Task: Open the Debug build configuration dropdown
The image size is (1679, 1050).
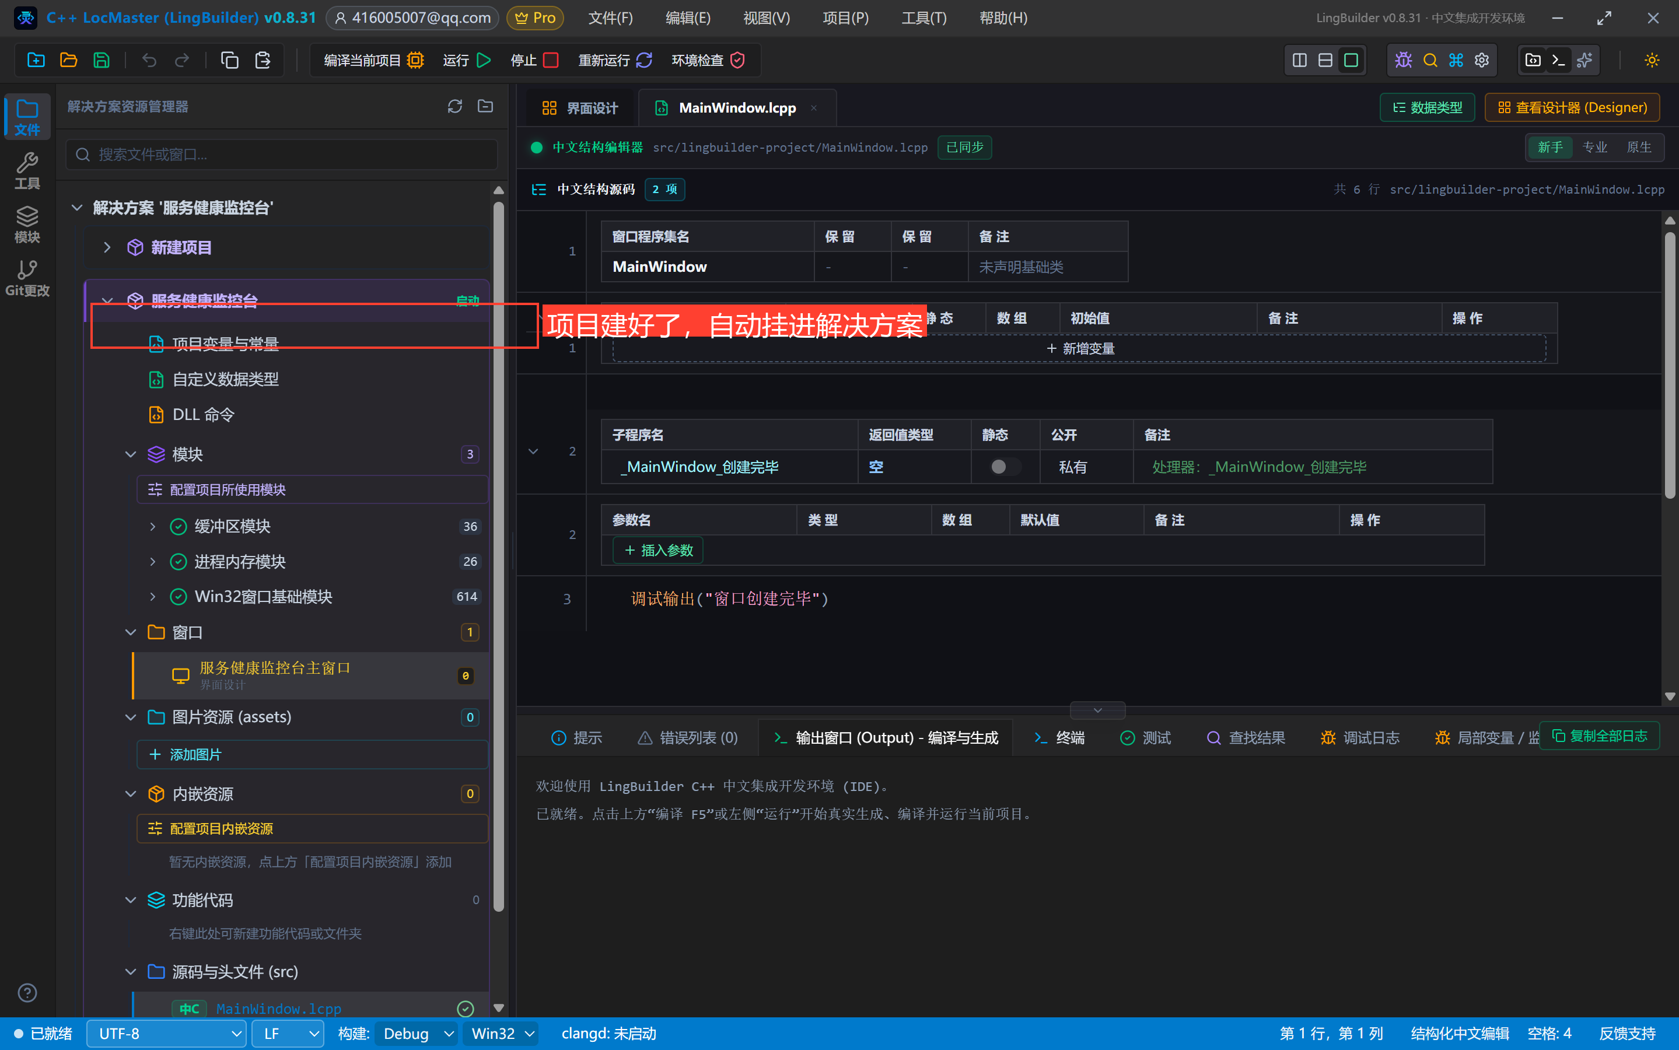Action: (417, 1033)
